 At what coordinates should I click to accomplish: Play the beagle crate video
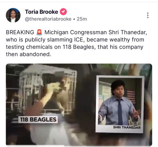click(x=79, y=105)
